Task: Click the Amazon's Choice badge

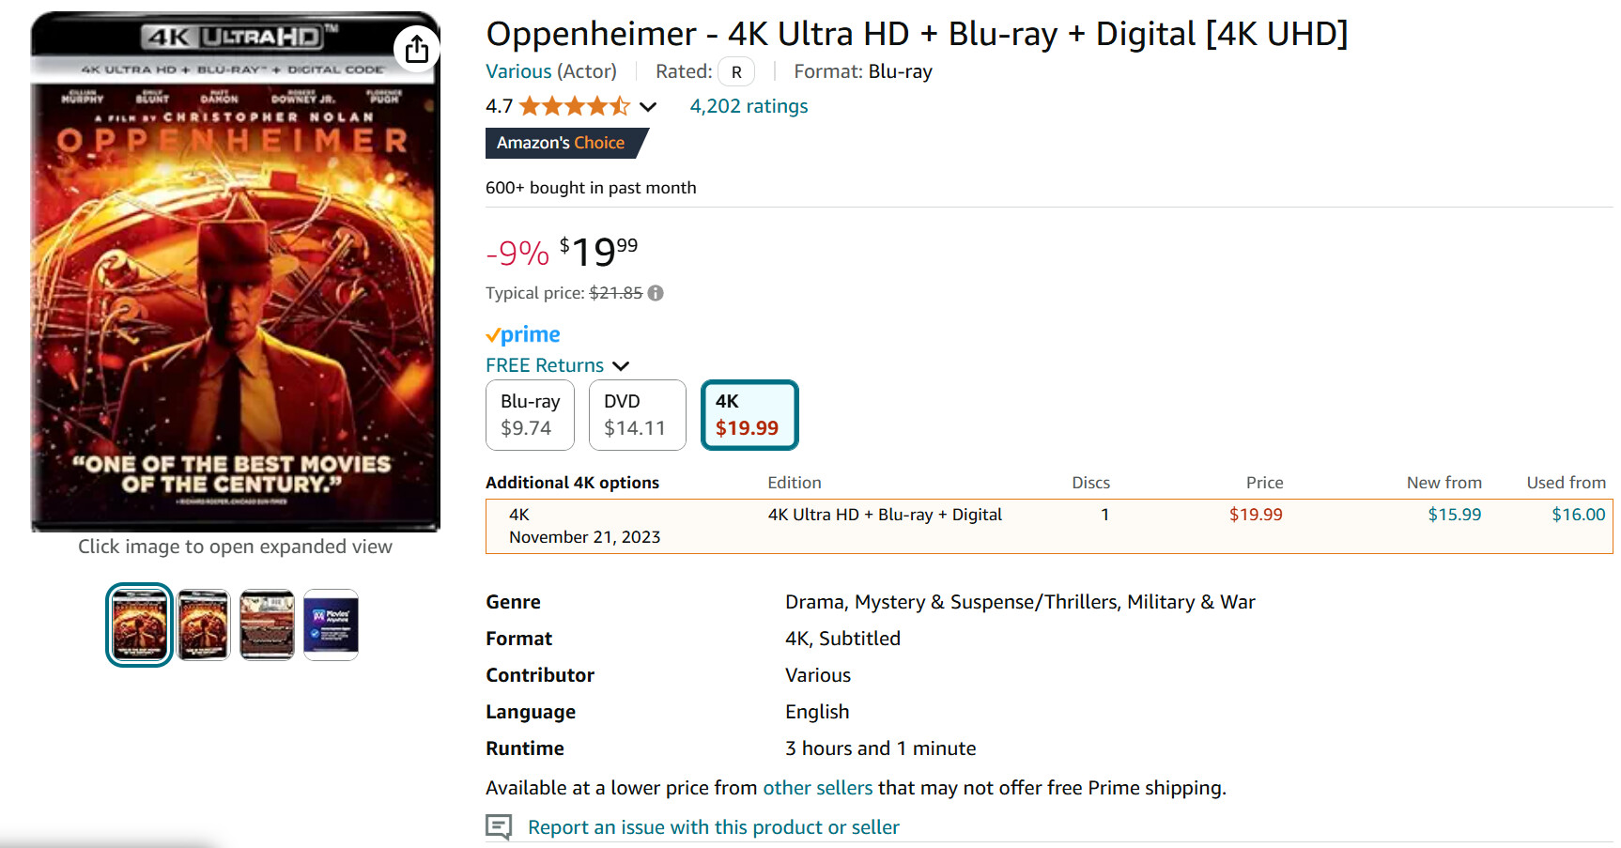Action: click(x=566, y=143)
